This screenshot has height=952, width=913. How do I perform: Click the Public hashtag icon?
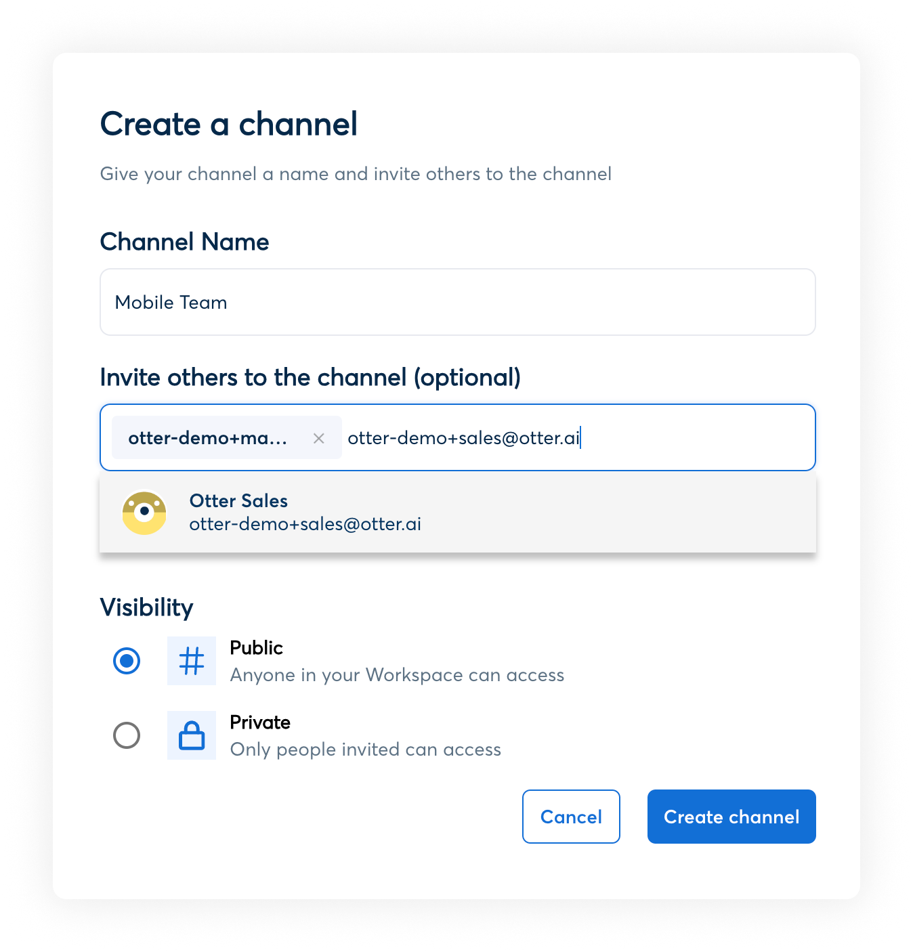192,661
